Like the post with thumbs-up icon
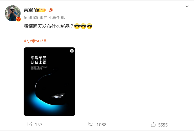The height and width of the screenshot is (131, 194). click(153, 125)
